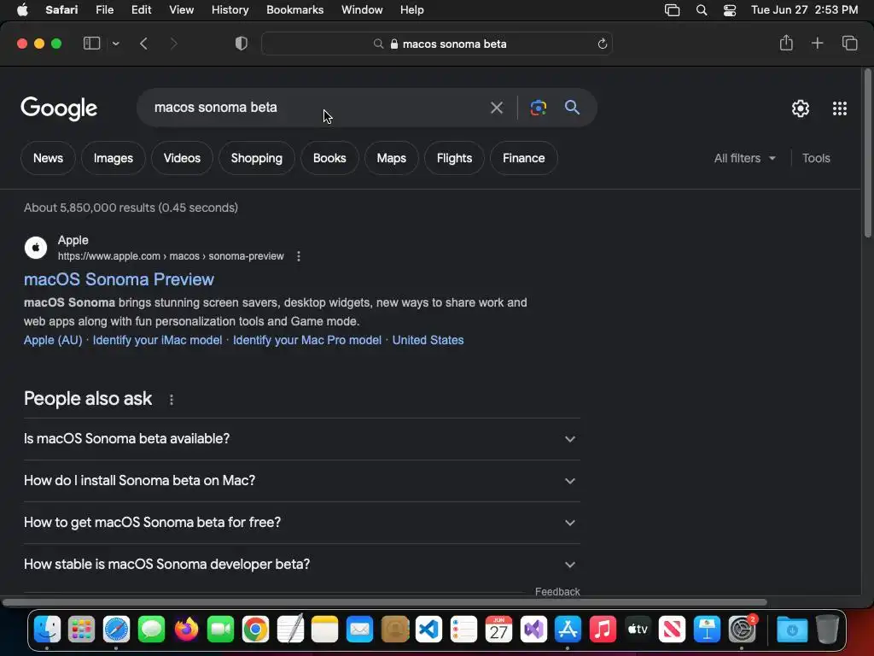
Task: Open Identify your Mac Pro model link
Action: click(x=307, y=340)
